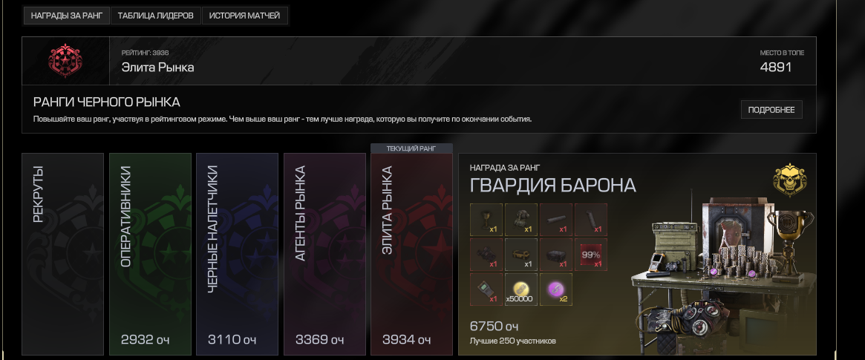865x360 pixels.
Task: Select the red Элита Рынка current rank card
Action: coord(411,254)
